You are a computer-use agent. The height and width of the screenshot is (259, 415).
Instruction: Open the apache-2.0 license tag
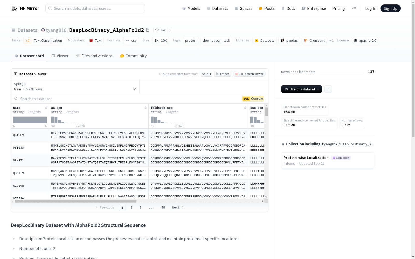pos(365,40)
